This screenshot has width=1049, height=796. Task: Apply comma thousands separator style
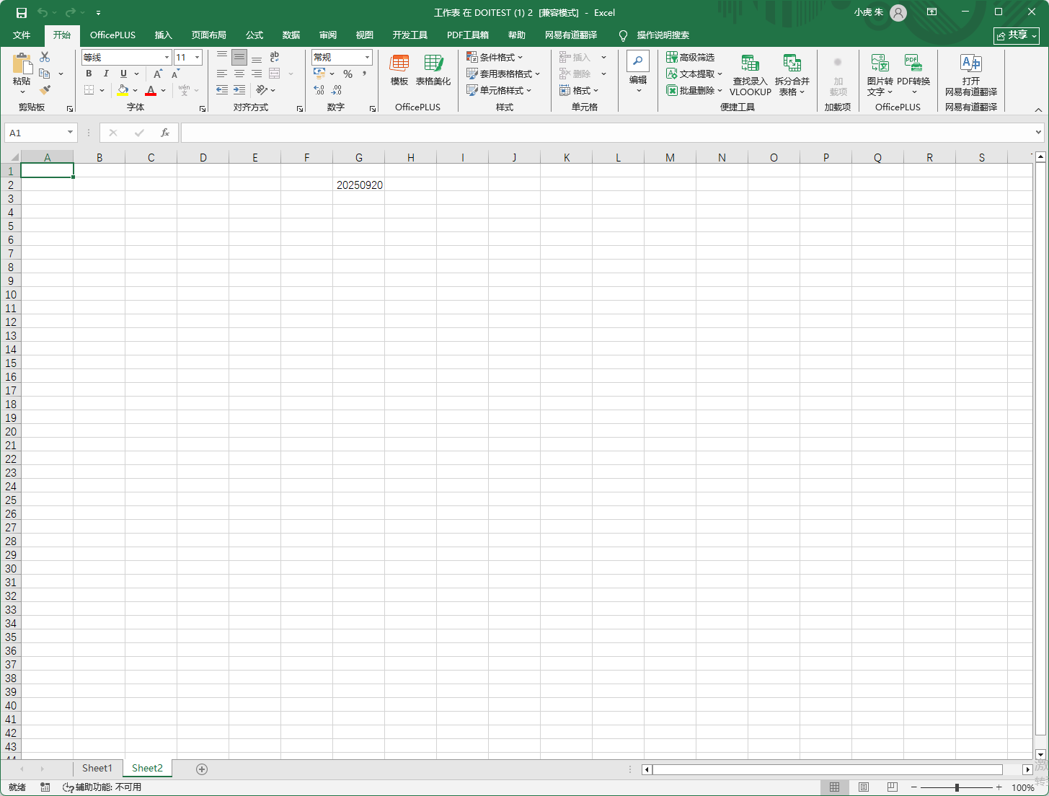365,74
